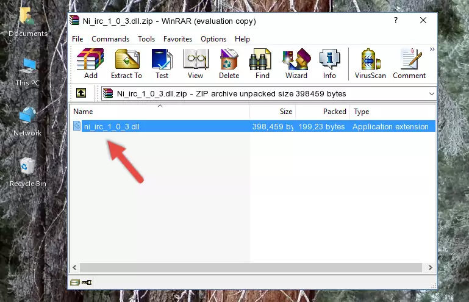This screenshot has height=302, width=469.
Task: Select the Recycle Bin desktop icon
Action: click(28, 173)
